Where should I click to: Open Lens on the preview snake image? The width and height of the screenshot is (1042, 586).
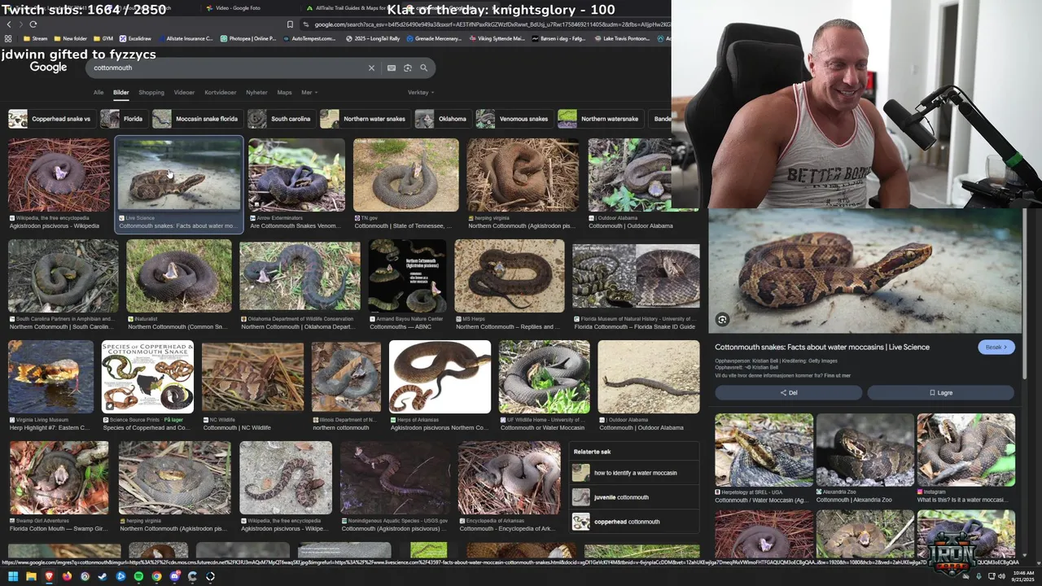722,319
